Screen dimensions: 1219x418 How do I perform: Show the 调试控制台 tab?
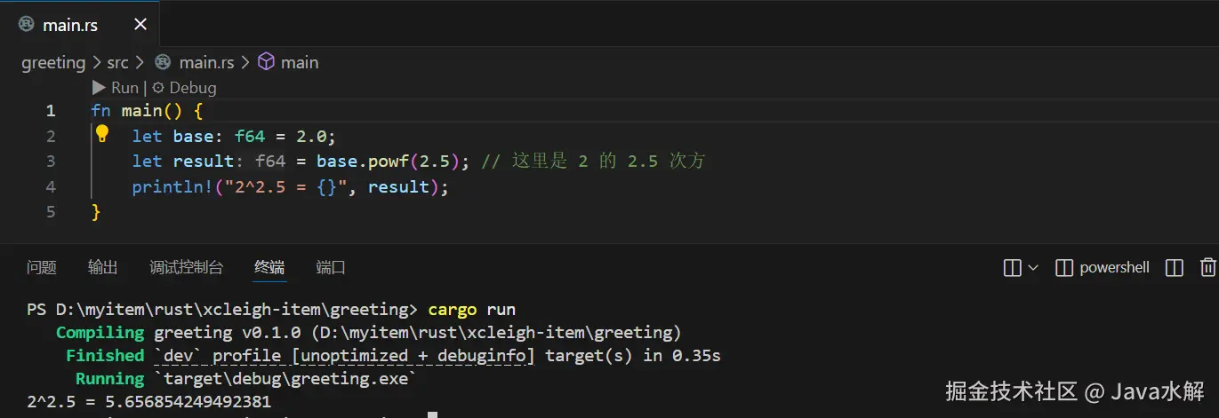186,267
